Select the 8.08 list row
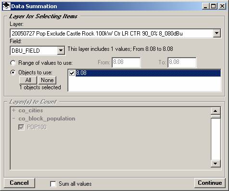 point(148,73)
